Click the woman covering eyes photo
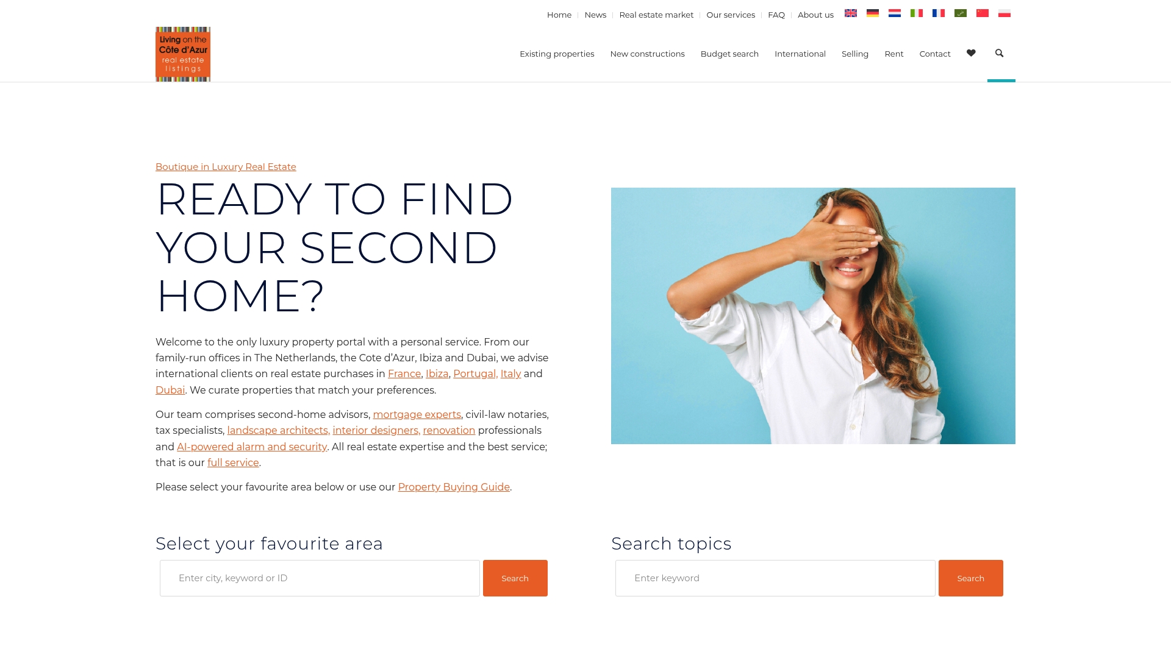The width and height of the screenshot is (1171, 658). coord(813,316)
